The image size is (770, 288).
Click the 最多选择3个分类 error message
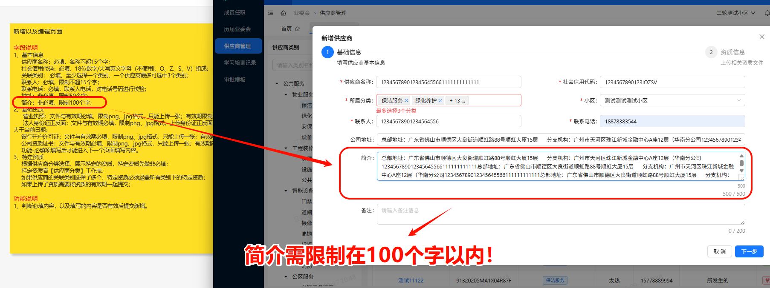(x=396, y=111)
